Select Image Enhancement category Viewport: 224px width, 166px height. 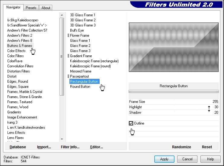coord(22,118)
